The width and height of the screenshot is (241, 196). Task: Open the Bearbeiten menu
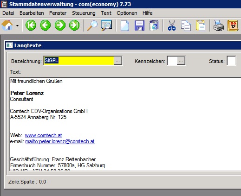click(32, 13)
